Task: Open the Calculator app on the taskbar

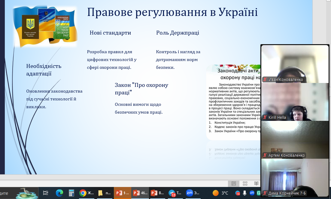Action: pyautogui.click(x=71, y=193)
